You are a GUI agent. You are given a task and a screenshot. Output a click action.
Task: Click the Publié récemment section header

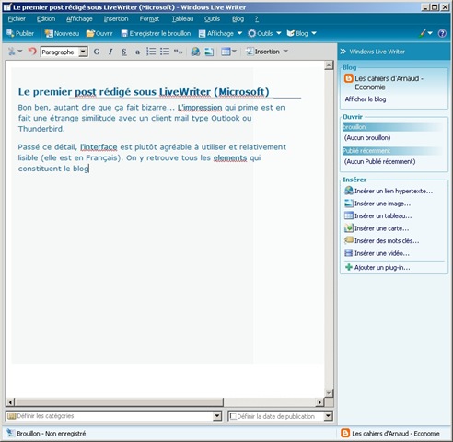[392, 151]
